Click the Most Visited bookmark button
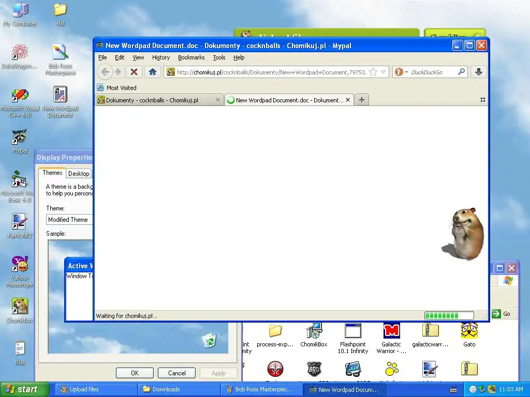This screenshot has width=530, height=397. coord(117,88)
